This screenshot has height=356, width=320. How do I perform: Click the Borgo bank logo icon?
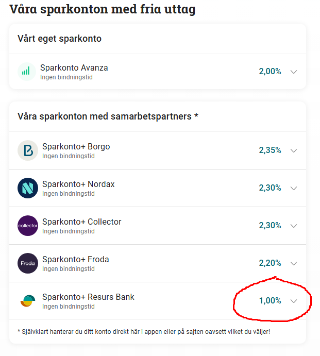pos(28,150)
